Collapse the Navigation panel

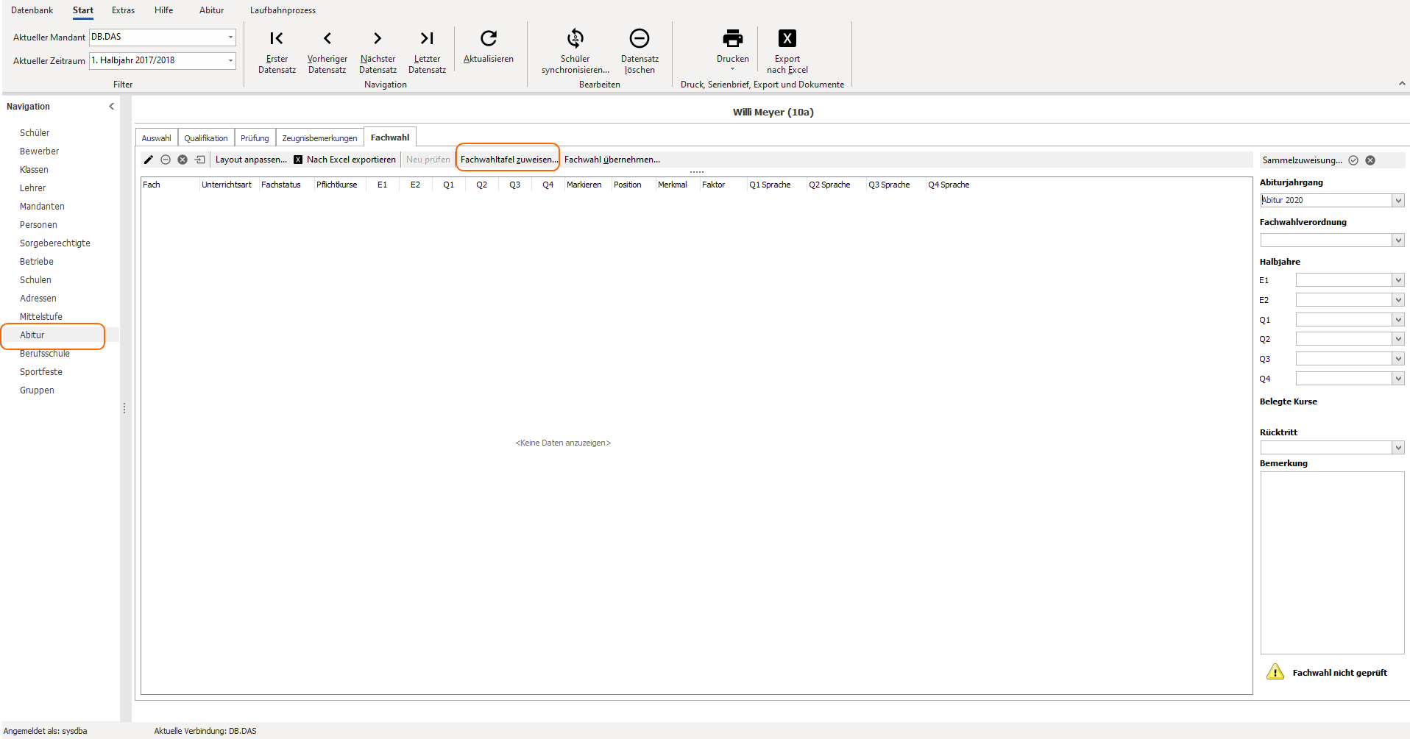112,107
